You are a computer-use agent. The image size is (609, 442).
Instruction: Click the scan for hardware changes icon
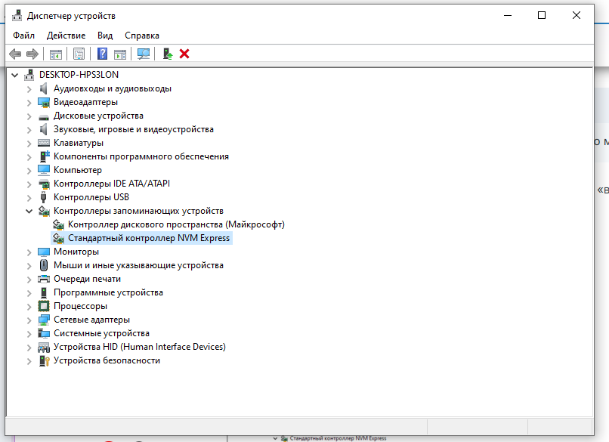coord(143,54)
